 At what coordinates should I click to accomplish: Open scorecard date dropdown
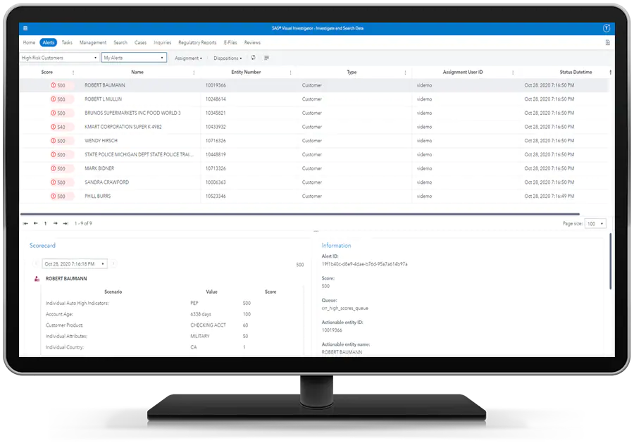coord(75,264)
